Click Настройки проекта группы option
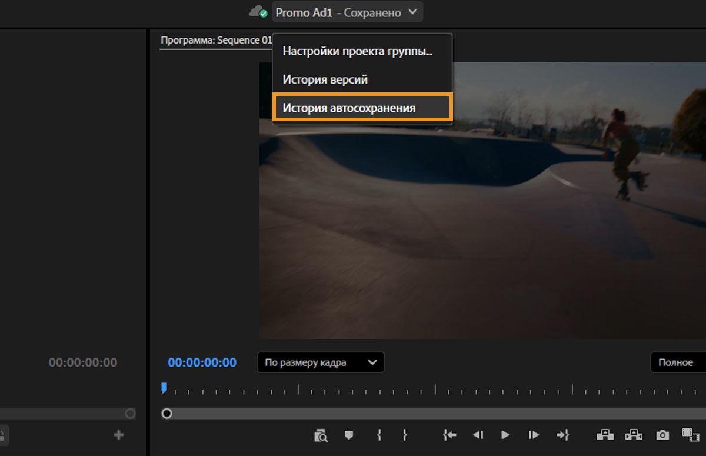The height and width of the screenshot is (456, 706). (358, 52)
